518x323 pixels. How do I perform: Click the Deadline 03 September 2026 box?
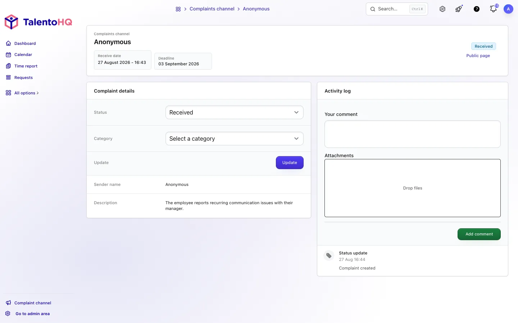click(x=183, y=61)
